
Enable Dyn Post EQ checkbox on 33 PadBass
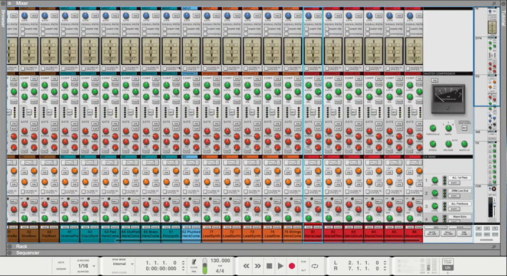[x=43, y=34]
